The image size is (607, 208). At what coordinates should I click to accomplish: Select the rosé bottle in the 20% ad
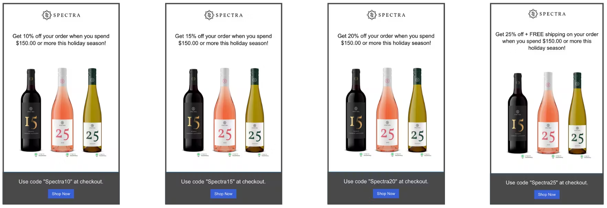click(x=387, y=111)
